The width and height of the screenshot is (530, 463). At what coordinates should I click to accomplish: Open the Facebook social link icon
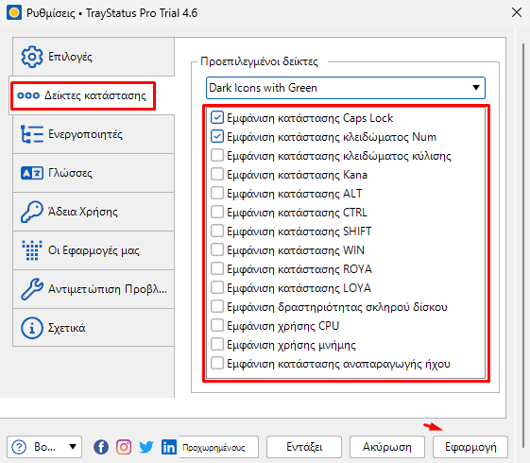101,447
